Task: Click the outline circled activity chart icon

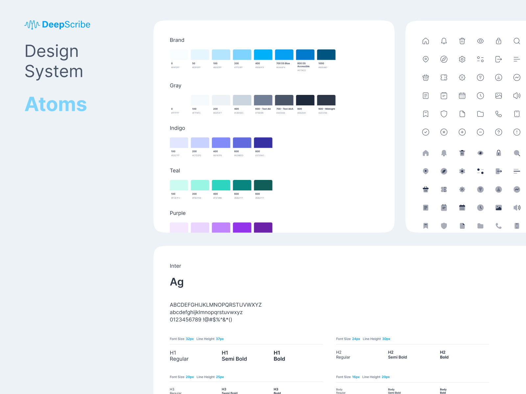Action: point(517,77)
